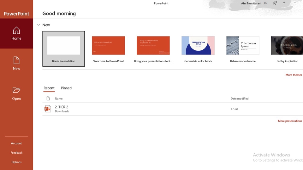Open Feedback in the sidebar
The image size is (303, 170).
click(16, 153)
